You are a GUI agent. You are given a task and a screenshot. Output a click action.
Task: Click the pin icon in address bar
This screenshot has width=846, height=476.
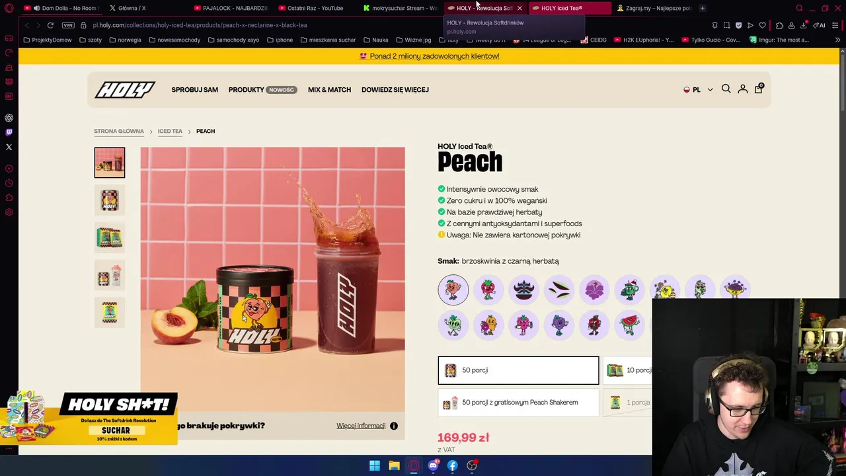click(714, 25)
